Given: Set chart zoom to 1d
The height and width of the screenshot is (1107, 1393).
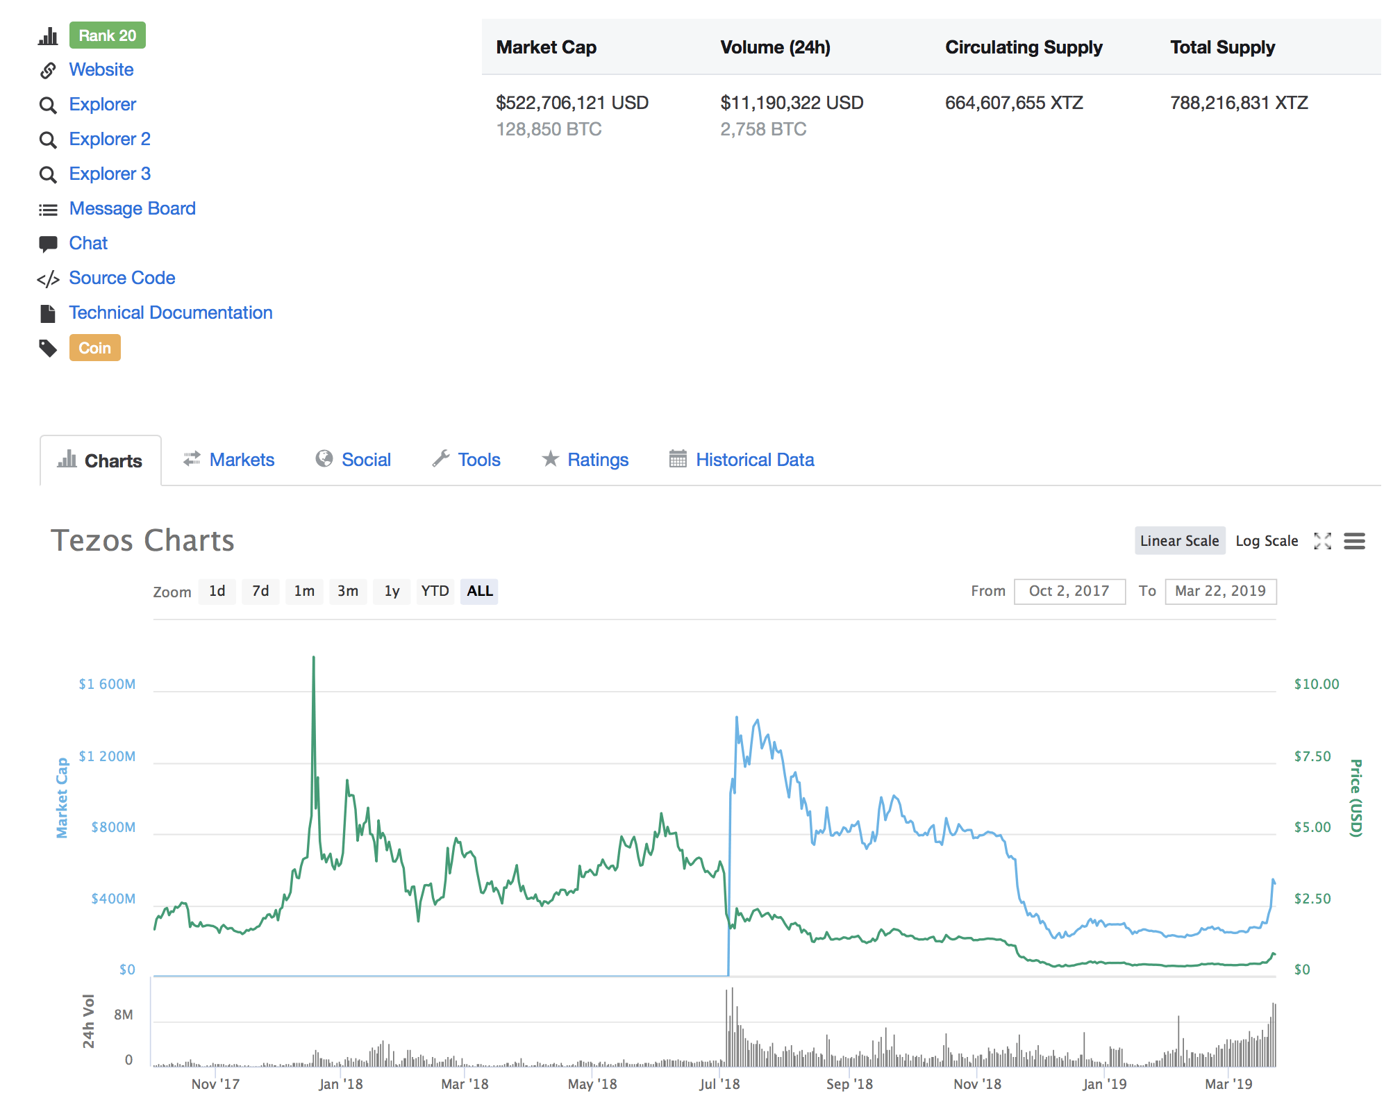Looking at the screenshot, I should click(x=217, y=592).
